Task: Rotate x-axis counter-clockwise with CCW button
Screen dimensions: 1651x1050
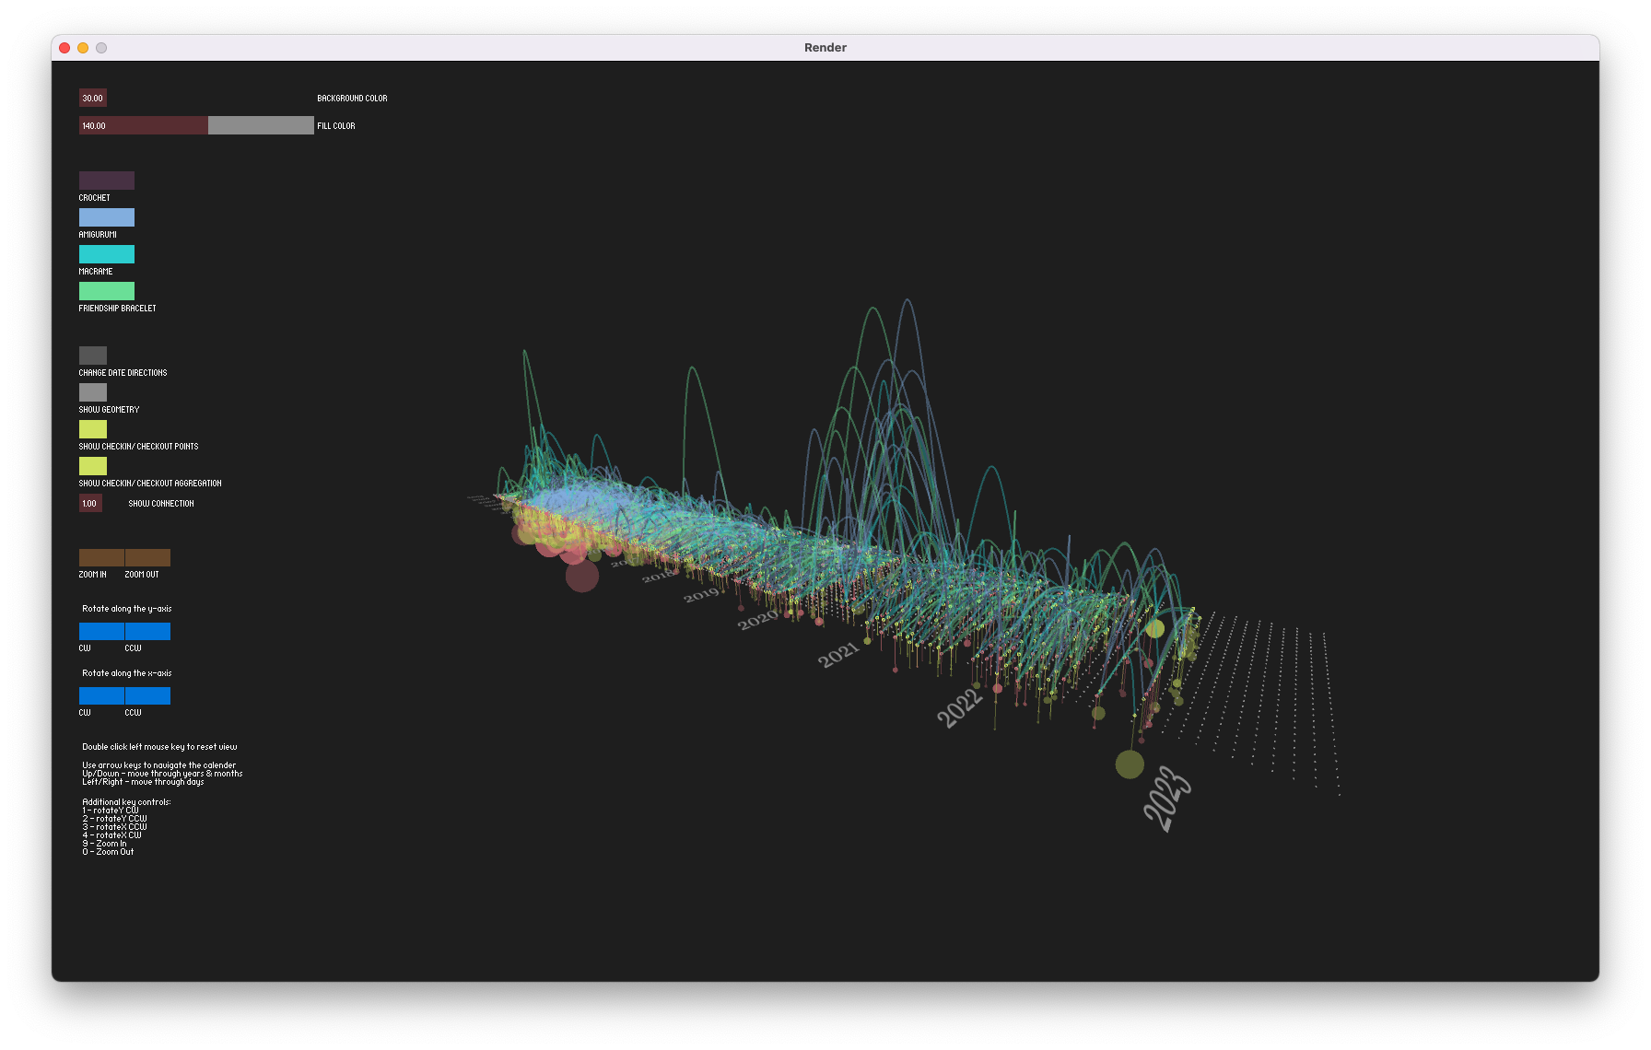Action: click(x=147, y=695)
